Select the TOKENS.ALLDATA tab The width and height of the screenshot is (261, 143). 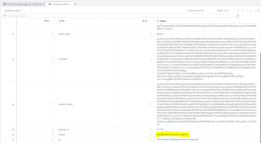[60, 4]
